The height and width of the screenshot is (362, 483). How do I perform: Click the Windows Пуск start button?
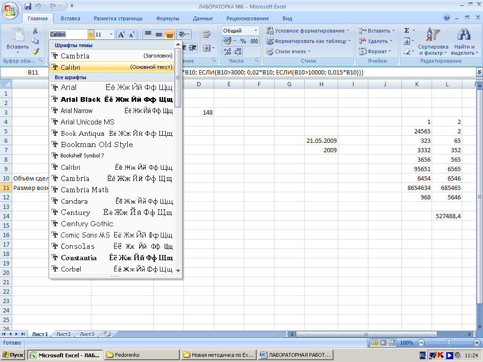[x=12, y=355]
